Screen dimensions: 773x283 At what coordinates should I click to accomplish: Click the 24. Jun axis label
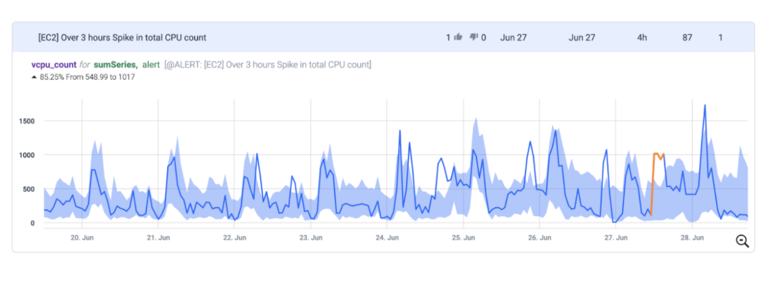(x=387, y=237)
